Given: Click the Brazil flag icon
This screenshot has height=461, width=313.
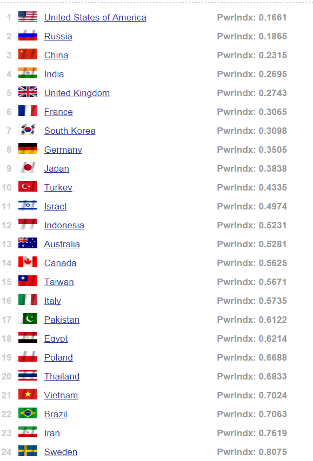Looking at the screenshot, I should [28, 413].
